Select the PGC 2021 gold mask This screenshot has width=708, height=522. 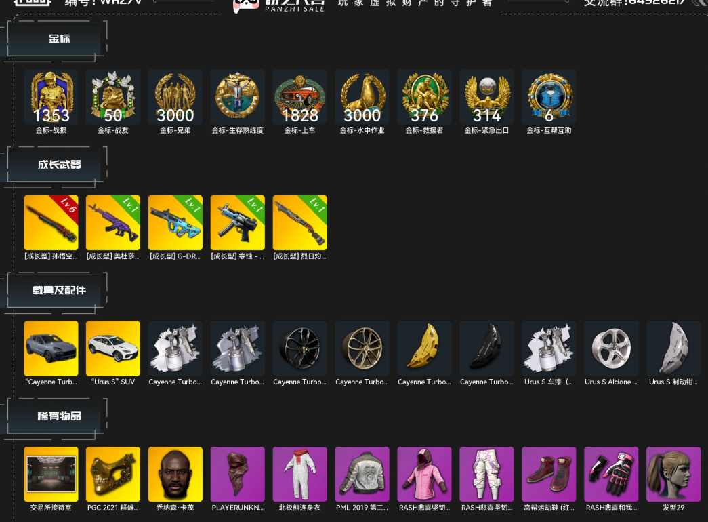[x=113, y=474]
